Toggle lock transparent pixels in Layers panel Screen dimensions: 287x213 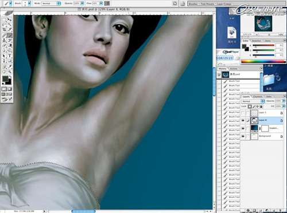click(x=250, y=107)
